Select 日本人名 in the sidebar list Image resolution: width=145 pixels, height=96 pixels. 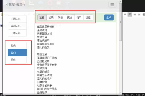point(17,33)
